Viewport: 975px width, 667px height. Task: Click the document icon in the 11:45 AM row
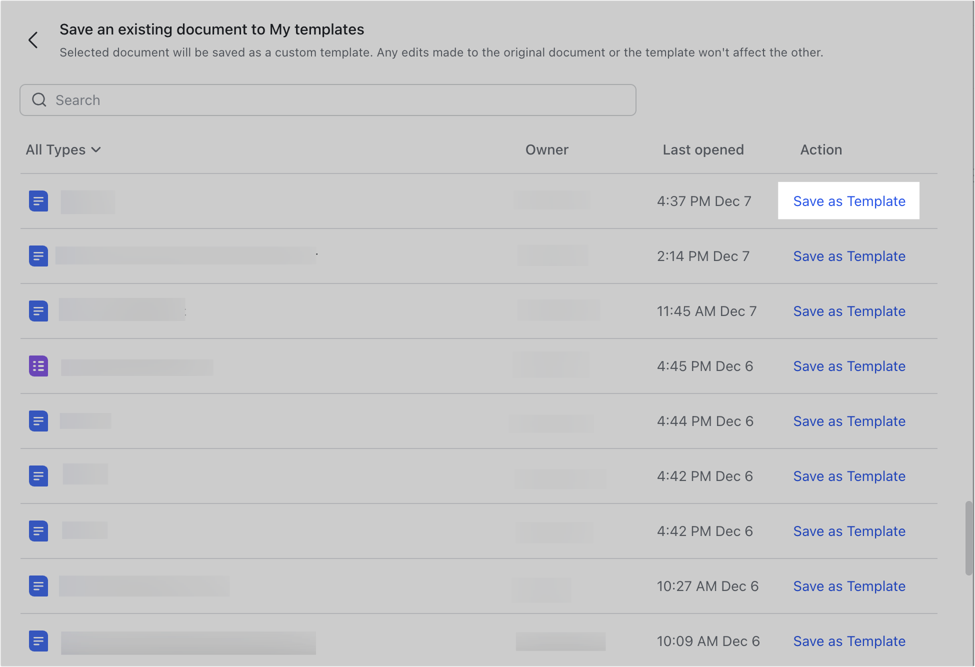(38, 310)
